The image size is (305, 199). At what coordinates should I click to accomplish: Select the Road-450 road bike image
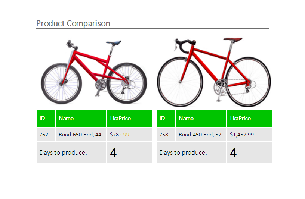pos(214,72)
